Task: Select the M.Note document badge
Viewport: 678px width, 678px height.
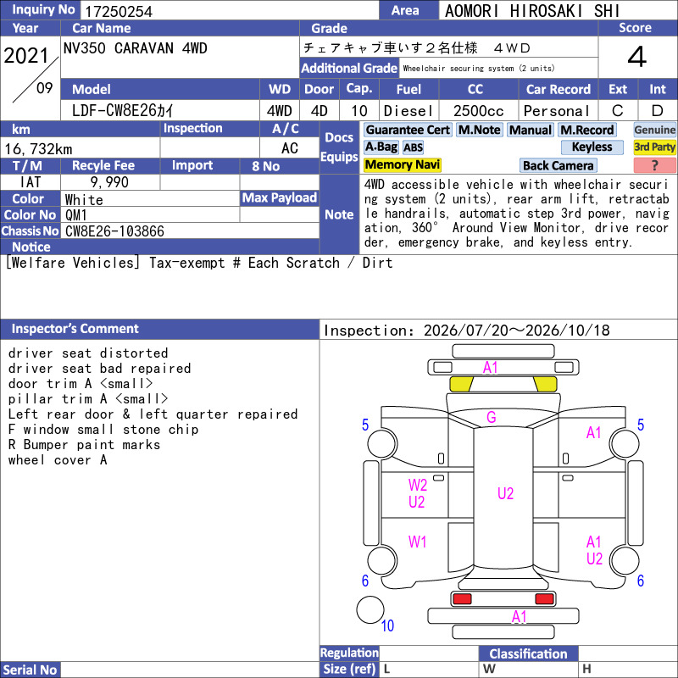Action: pos(480,131)
